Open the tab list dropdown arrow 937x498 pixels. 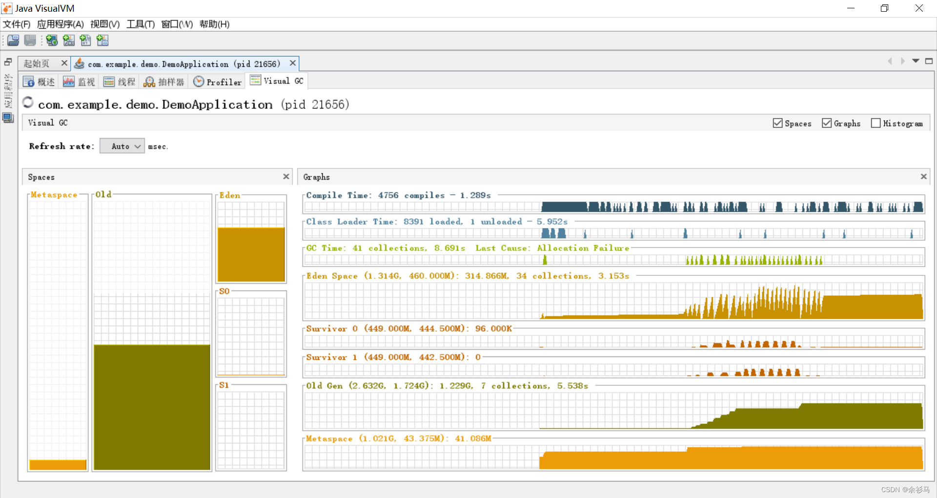pos(916,61)
